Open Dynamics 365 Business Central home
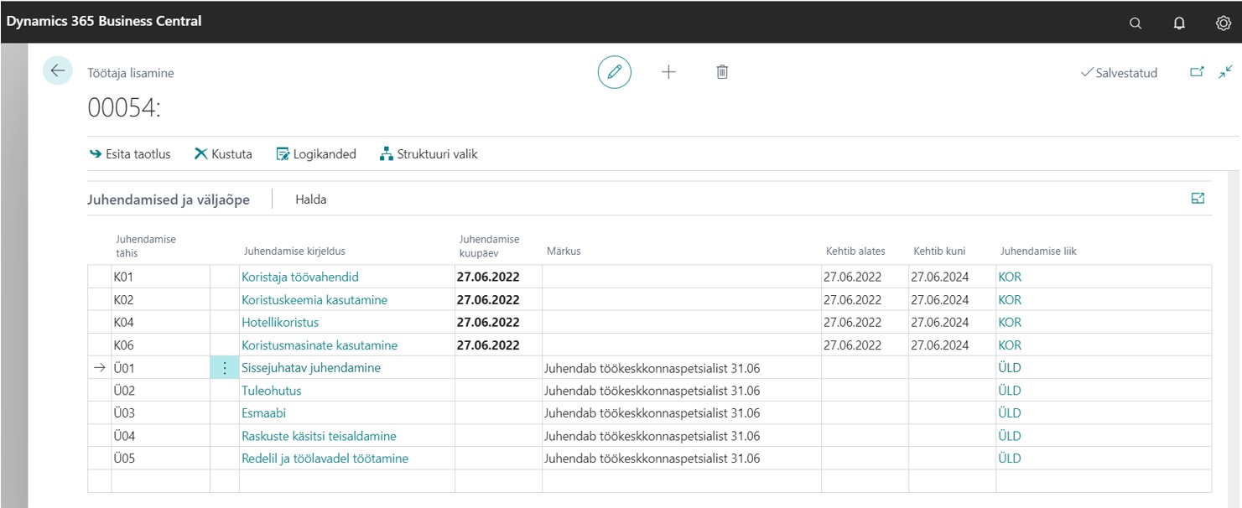 tap(104, 21)
